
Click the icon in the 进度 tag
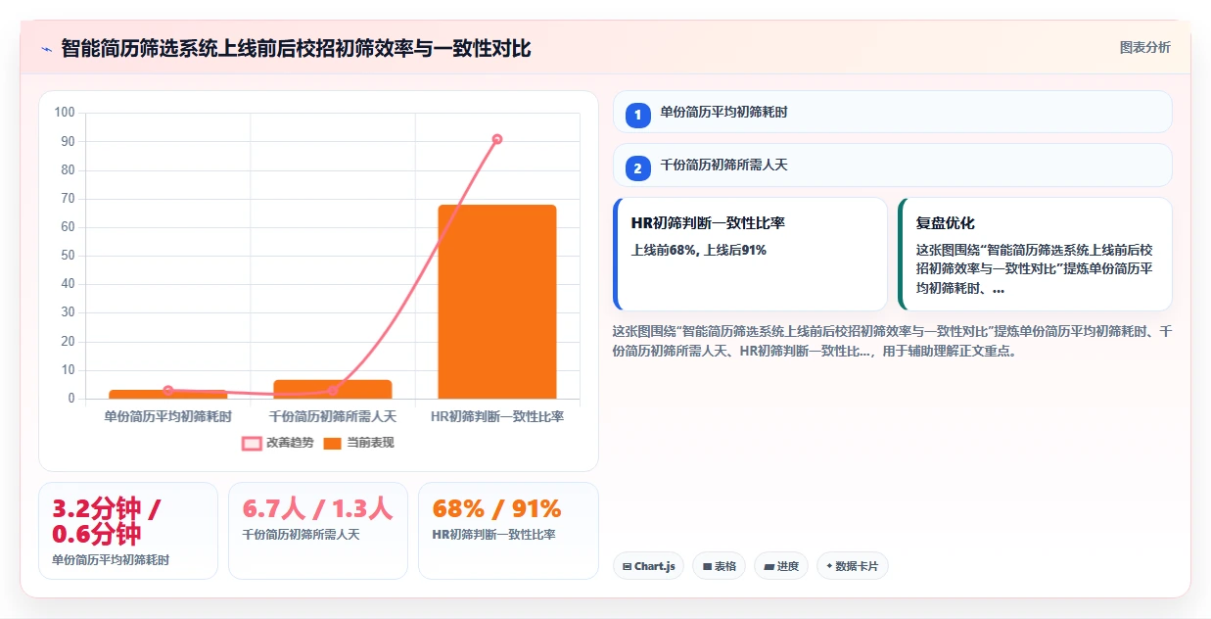[x=769, y=566]
